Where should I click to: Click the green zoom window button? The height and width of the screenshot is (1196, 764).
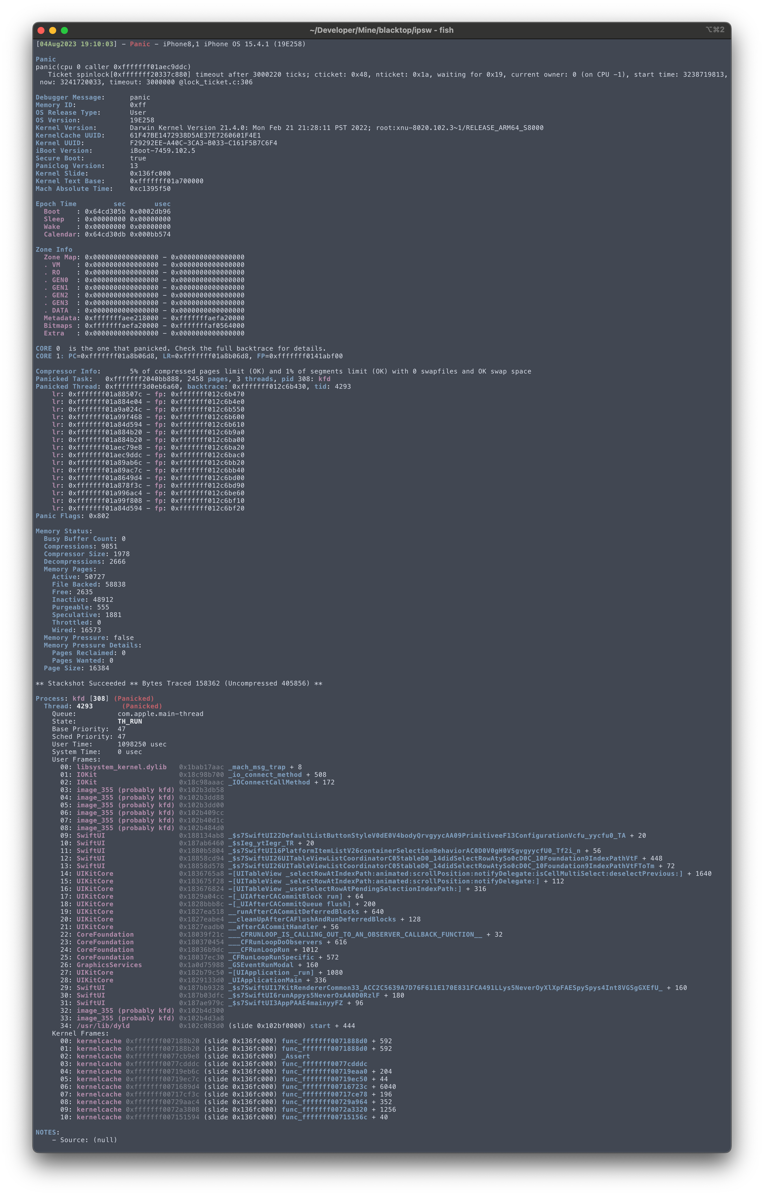[x=64, y=30]
